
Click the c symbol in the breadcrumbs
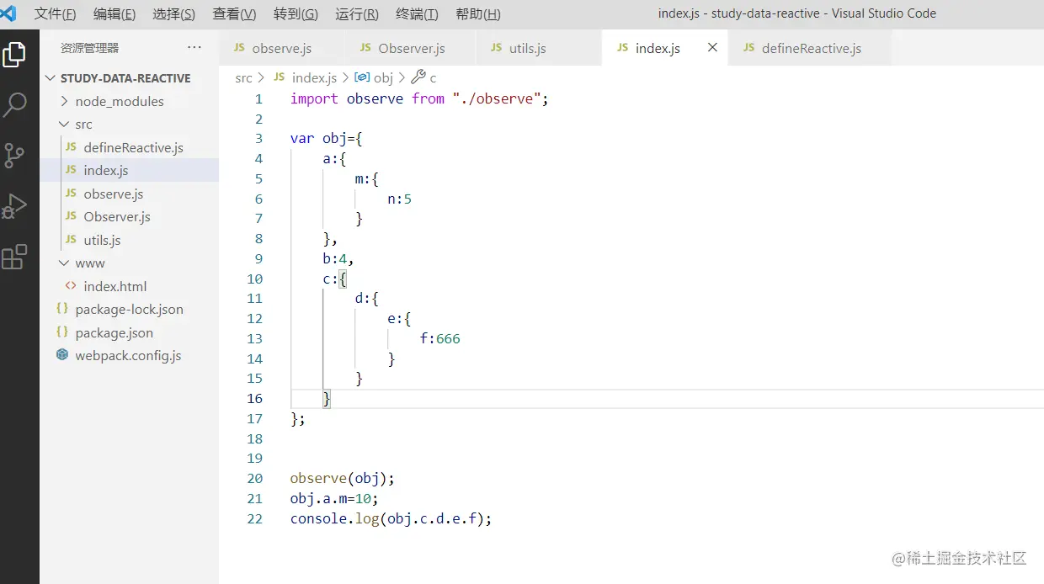pos(431,77)
